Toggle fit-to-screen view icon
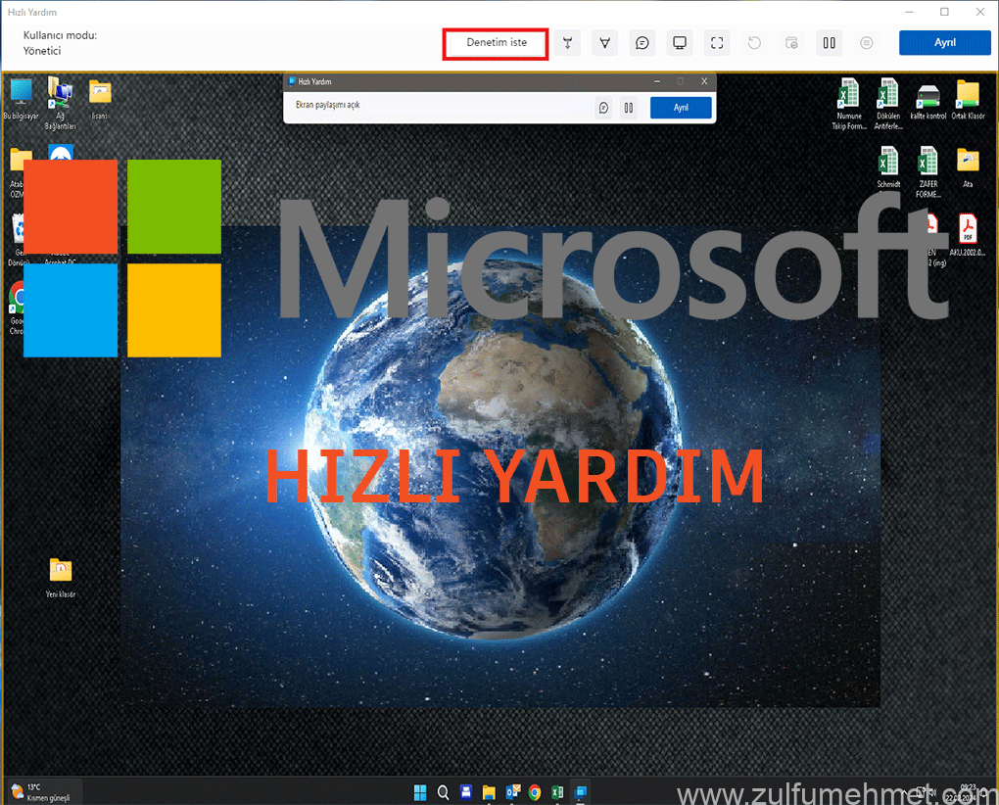The width and height of the screenshot is (999, 805). (717, 43)
